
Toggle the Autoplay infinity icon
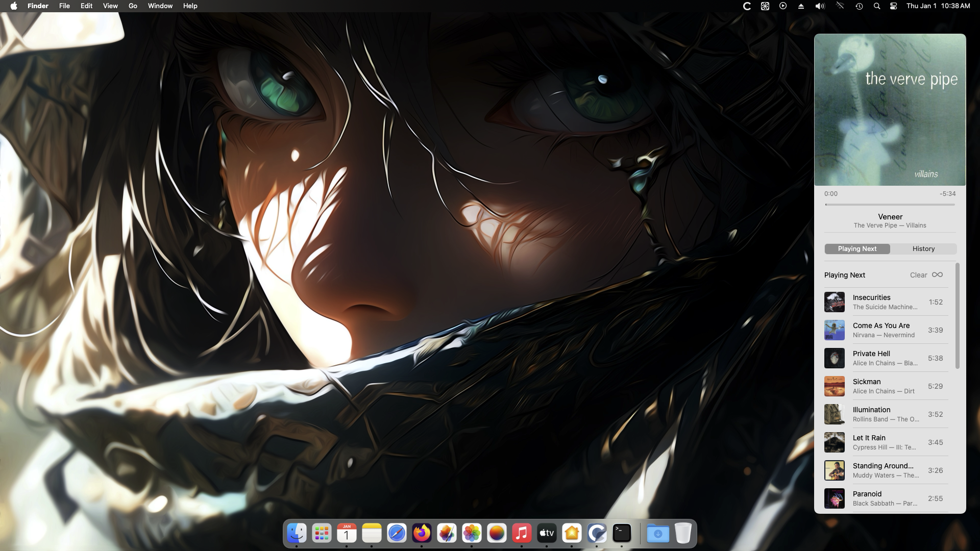(x=937, y=274)
